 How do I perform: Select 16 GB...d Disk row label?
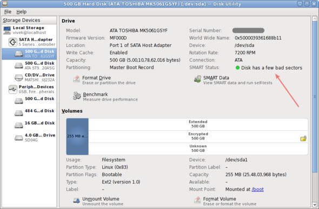click(39, 123)
